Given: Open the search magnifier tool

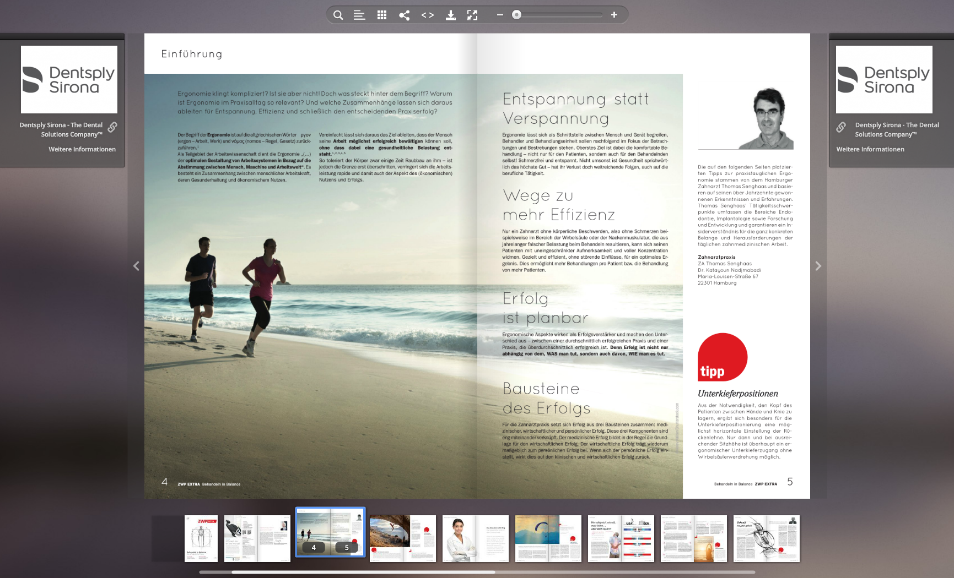Looking at the screenshot, I should [338, 15].
